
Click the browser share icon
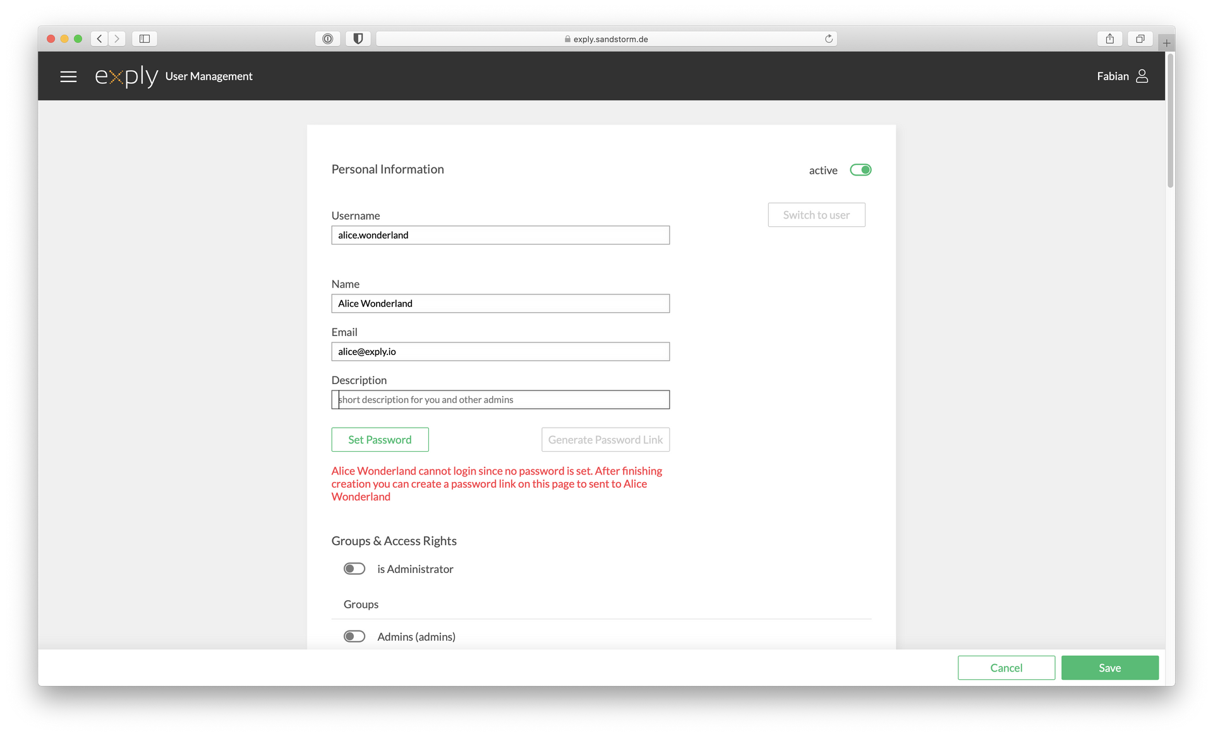1111,38
